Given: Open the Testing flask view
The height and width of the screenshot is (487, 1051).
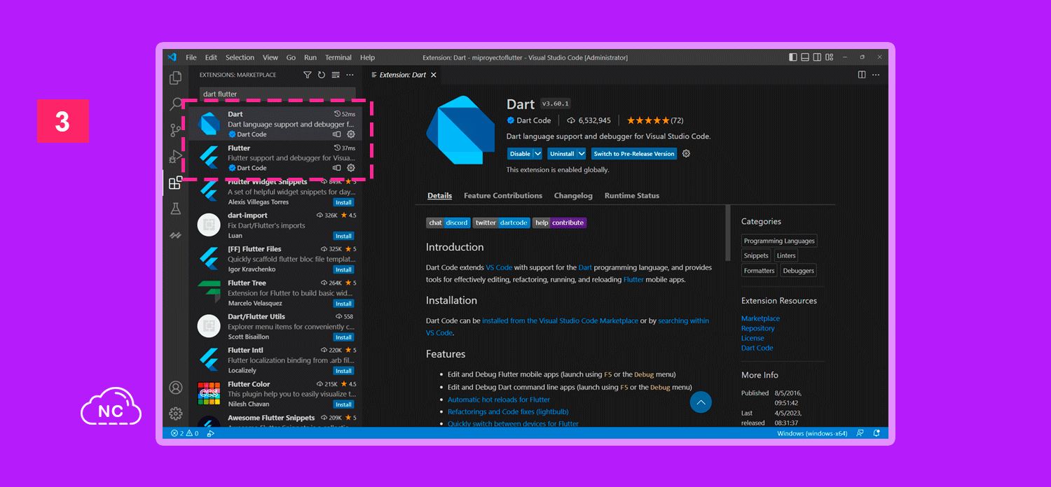Looking at the screenshot, I should click(x=175, y=209).
